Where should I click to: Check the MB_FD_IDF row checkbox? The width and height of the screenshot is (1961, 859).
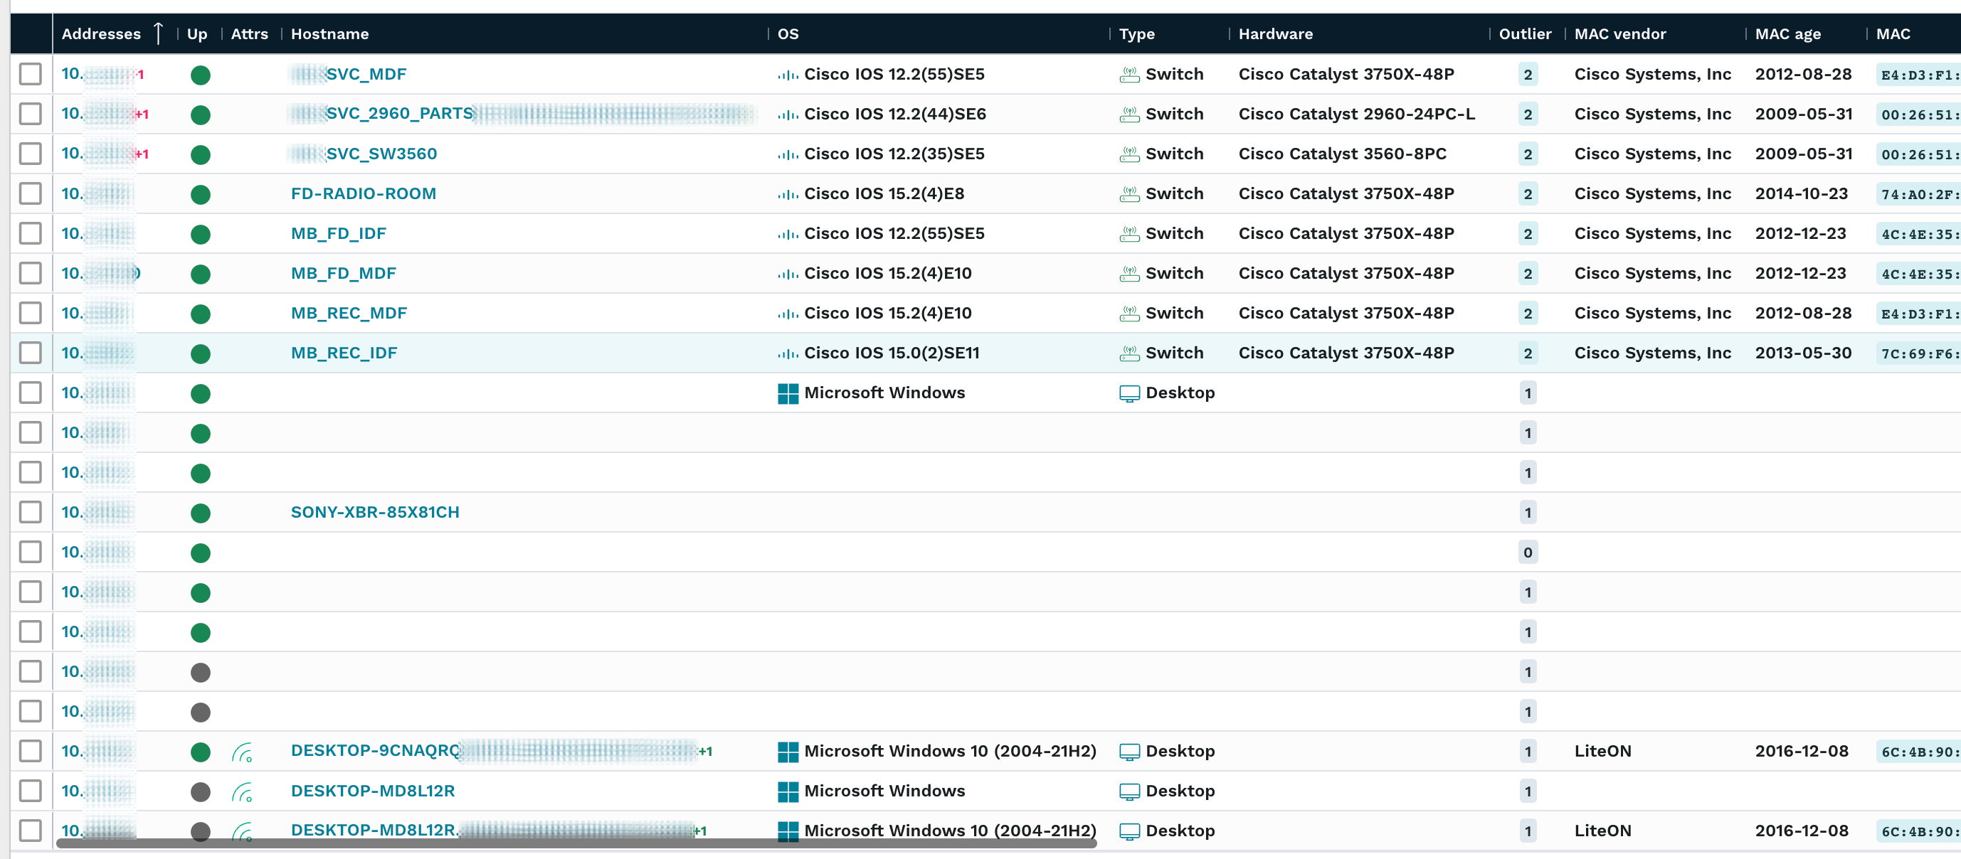pyautogui.click(x=31, y=233)
